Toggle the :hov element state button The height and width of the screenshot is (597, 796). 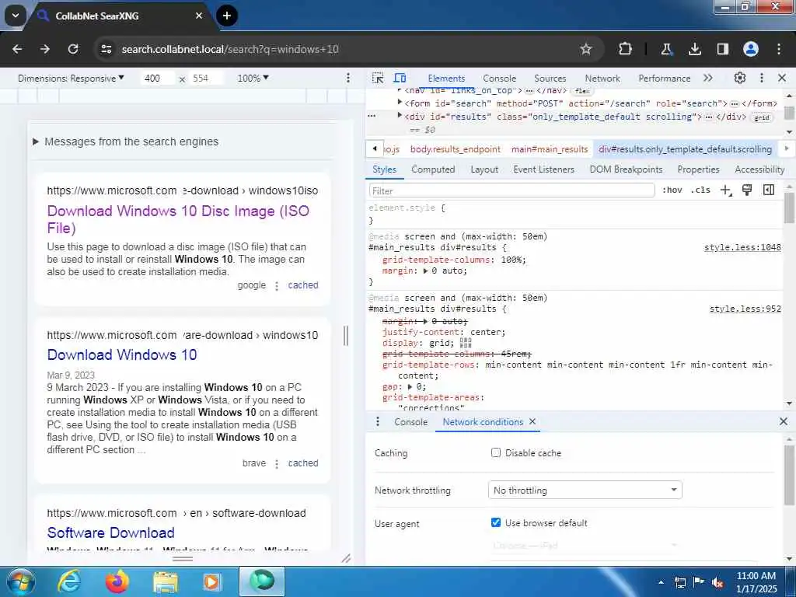tap(672, 190)
